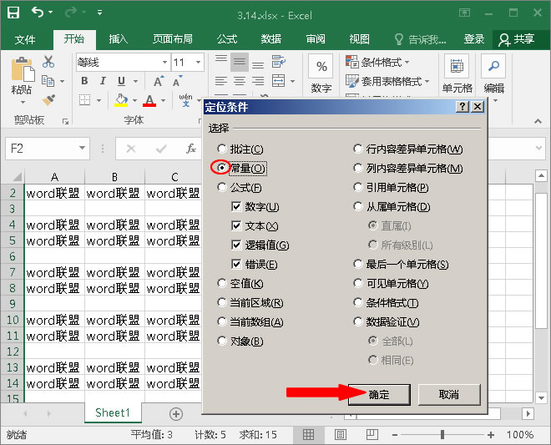Image resolution: width=551 pixels, height=445 pixels.
Task: Click the wén phonetic guide icon
Action: coord(185,100)
